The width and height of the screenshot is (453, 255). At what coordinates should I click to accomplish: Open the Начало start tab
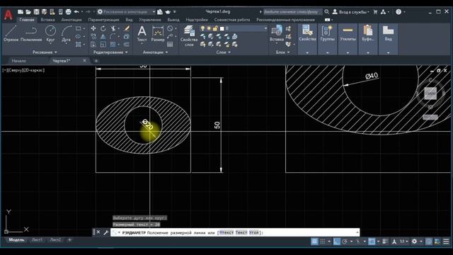19,61
